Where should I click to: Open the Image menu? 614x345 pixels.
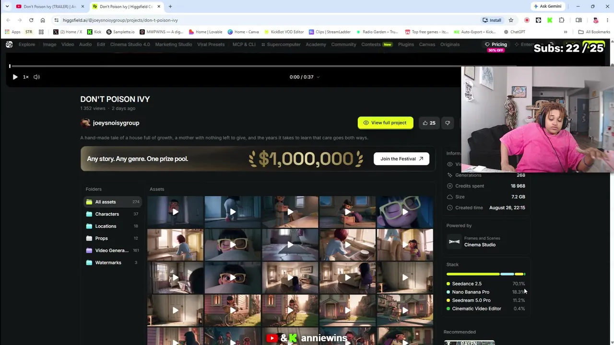(x=49, y=44)
